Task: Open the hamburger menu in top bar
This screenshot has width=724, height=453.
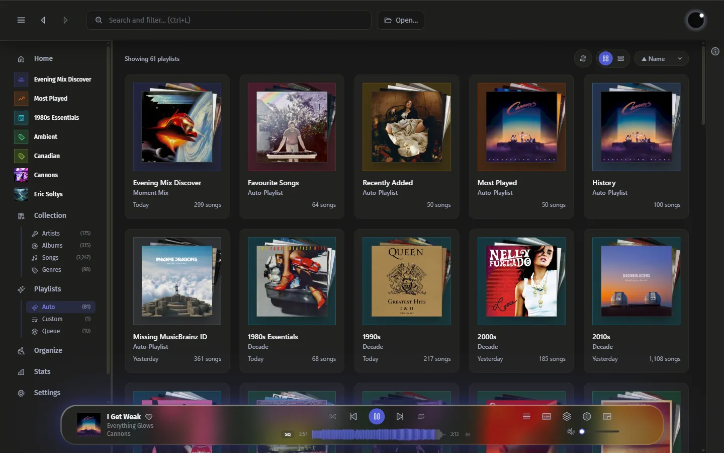Action: [x=21, y=20]
